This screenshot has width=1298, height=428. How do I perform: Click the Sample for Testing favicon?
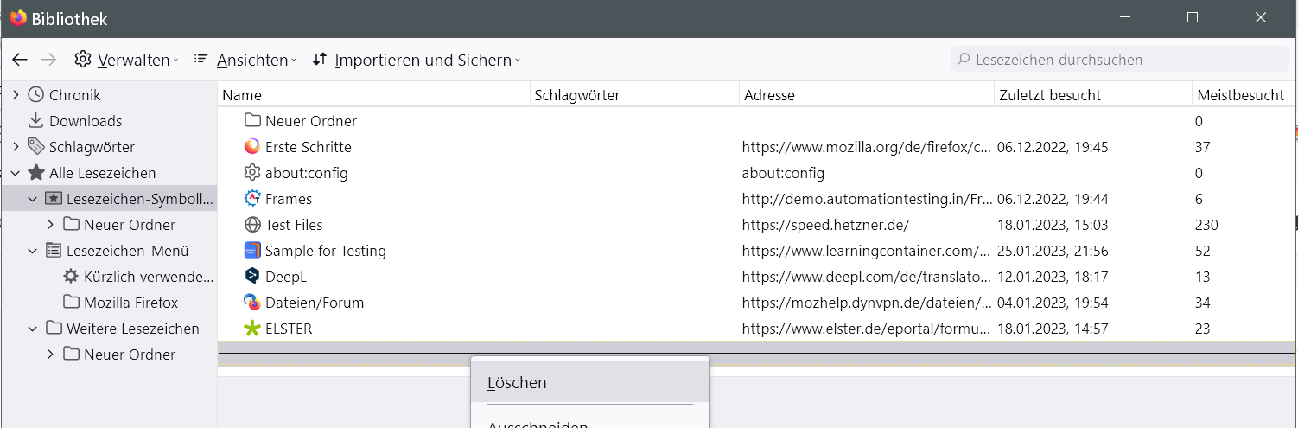pyautogui.click(x=252, y=251)
